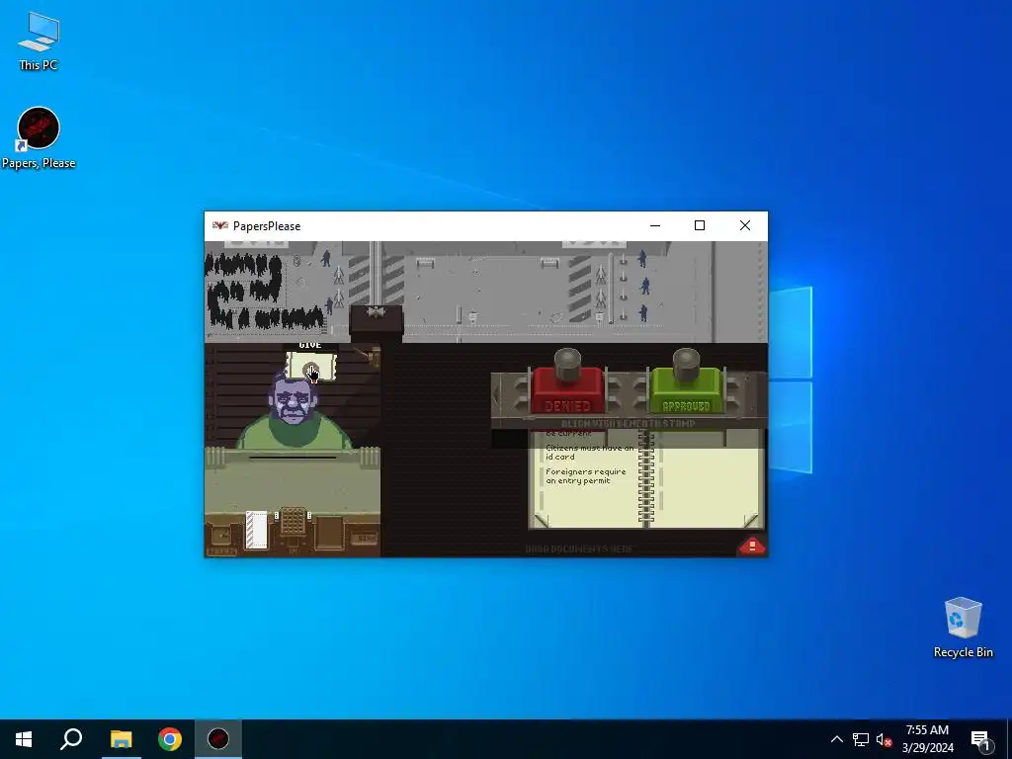
Task: Select the Recycle Bin desktop icon
Action: tap(963, 628)
